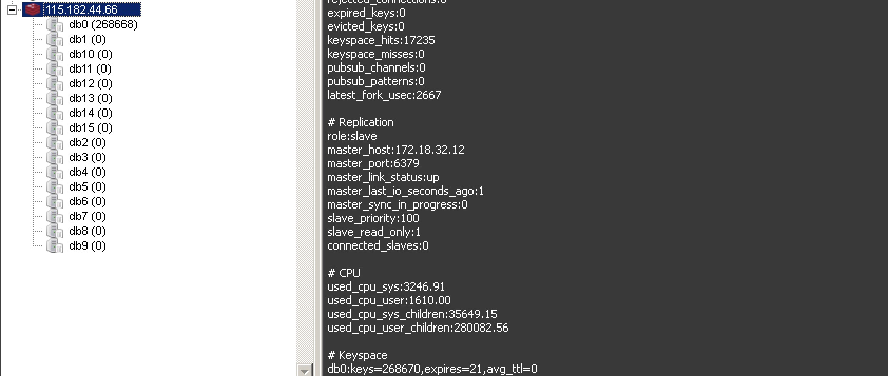
Task: Select db13 (0) database entry
Action: tap(91, 98)
